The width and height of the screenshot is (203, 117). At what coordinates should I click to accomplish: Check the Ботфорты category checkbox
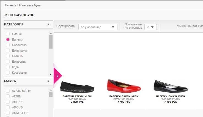pyautogui.click(x=8, y=62)
